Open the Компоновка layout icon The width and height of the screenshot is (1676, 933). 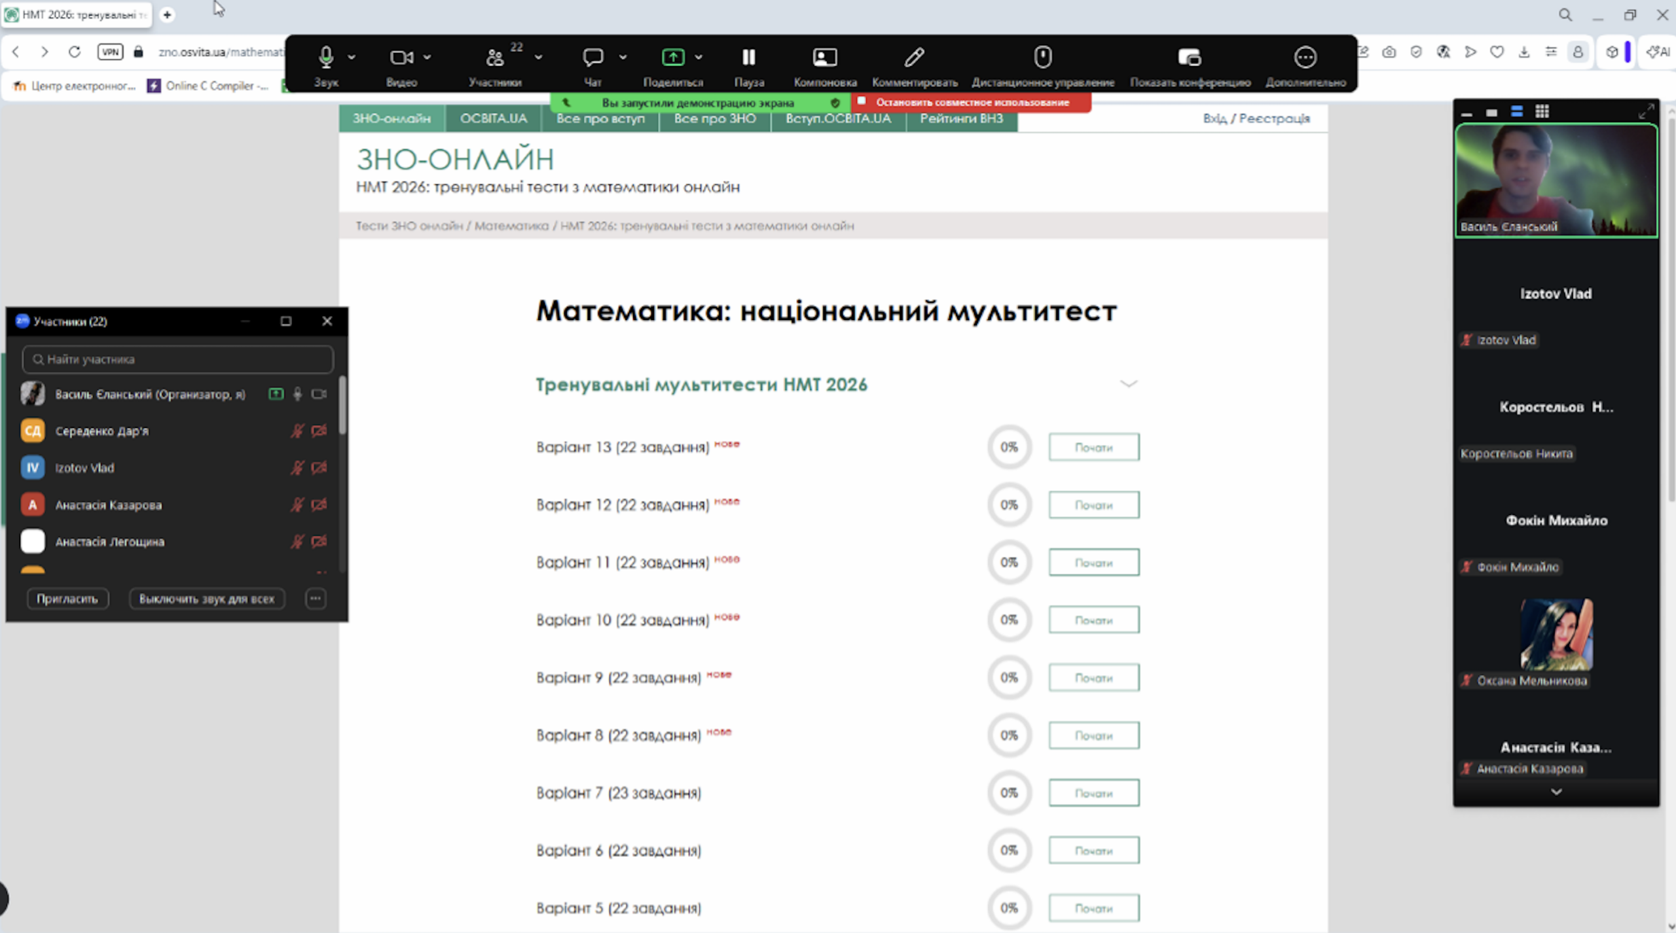point(824,58)
